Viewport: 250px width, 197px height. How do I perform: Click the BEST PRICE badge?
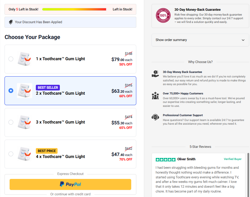[x=47, y=151]
